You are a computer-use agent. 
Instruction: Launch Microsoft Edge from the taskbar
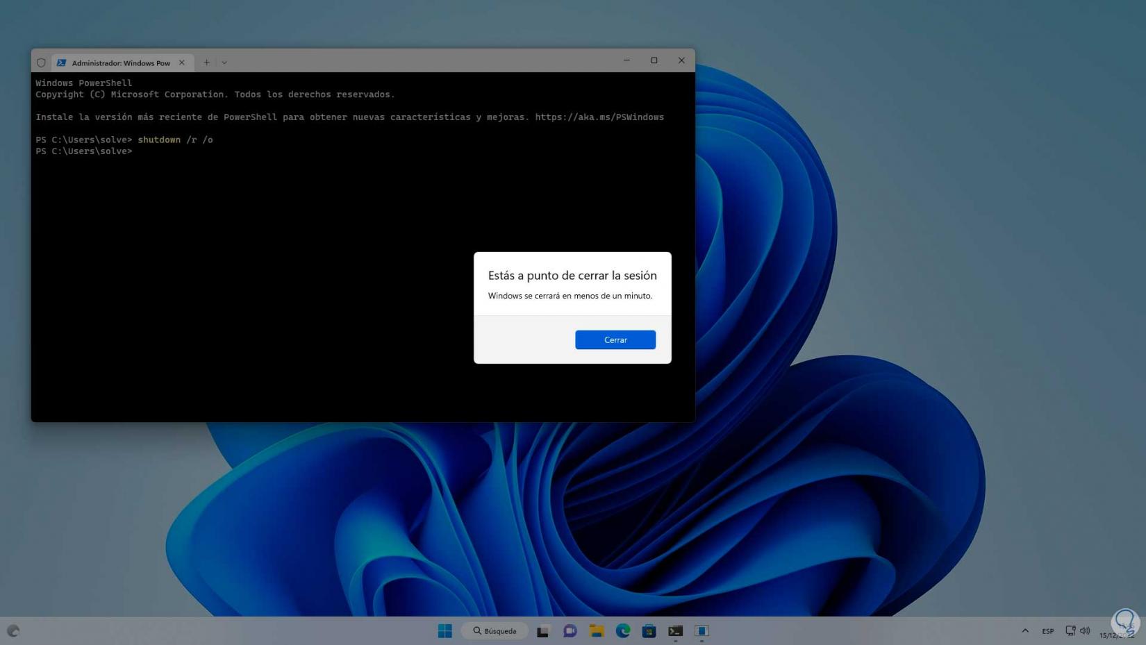click(623, 630)
